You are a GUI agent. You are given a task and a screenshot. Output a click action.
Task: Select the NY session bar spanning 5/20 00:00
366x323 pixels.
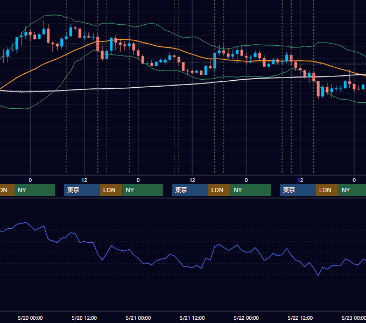coord(34,190)
